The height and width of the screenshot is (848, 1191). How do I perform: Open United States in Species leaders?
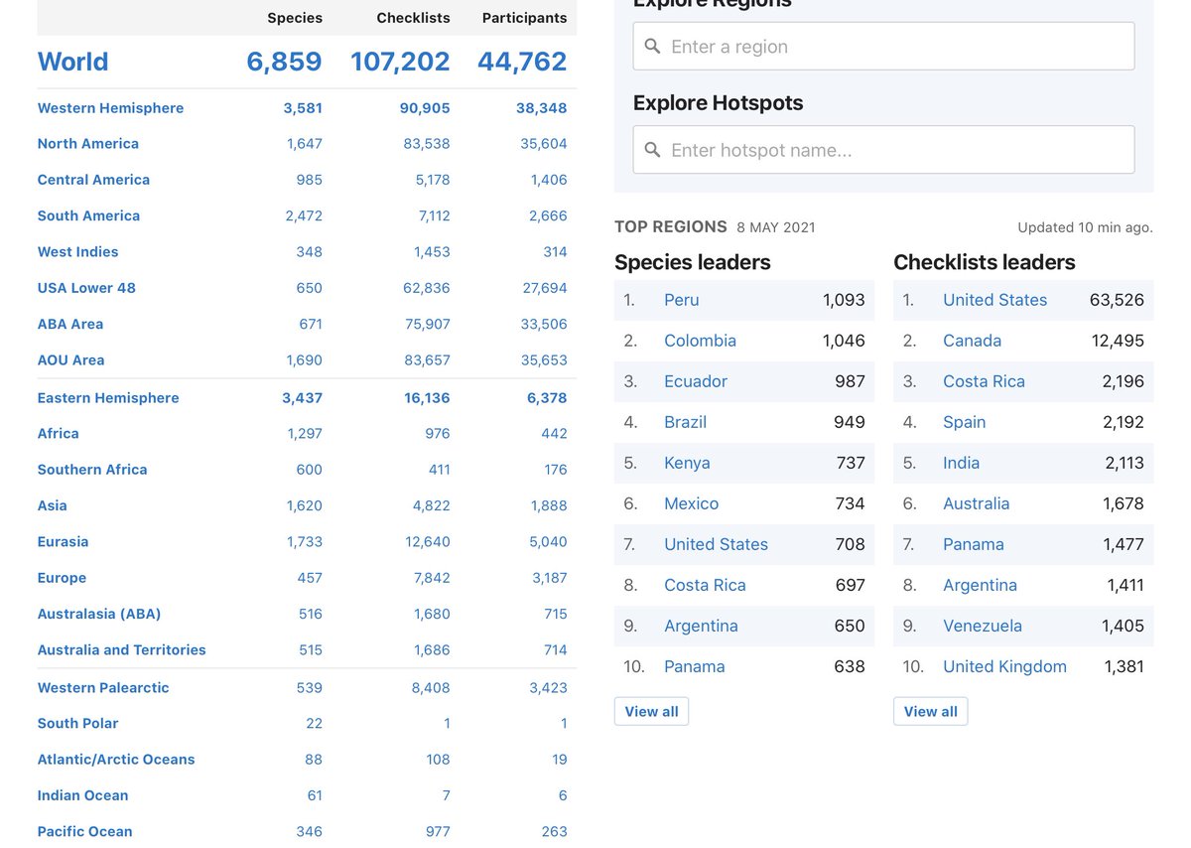(716, 544)
